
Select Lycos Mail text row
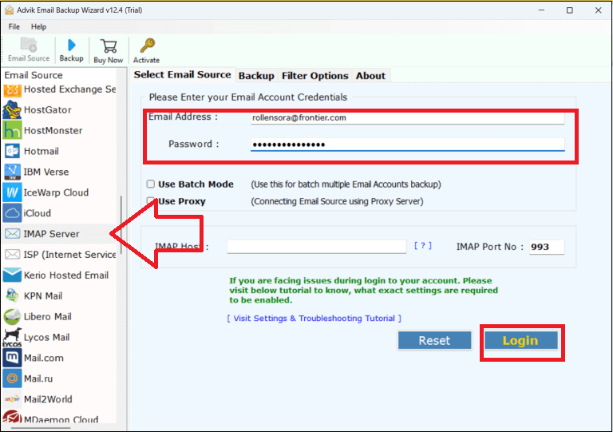point(46,337)
